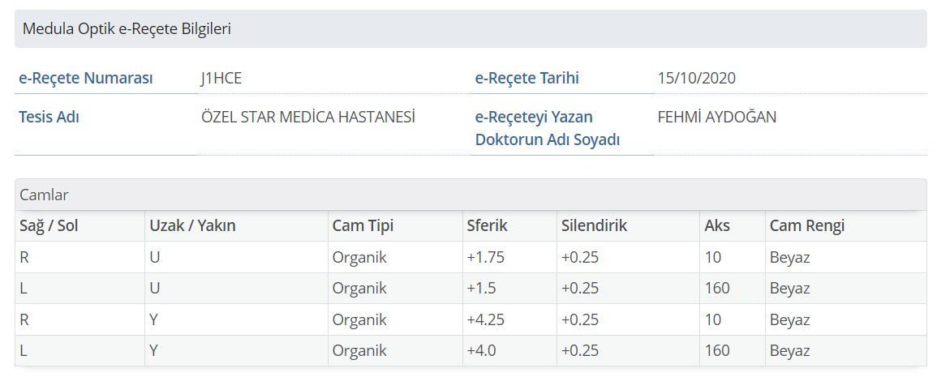Click the Uzak / Yakın column header
Viewport: 937px width, 377px height.
(x=192, y=225)
